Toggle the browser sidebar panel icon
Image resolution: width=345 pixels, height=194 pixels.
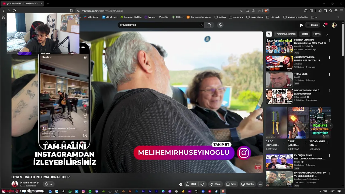325,11
